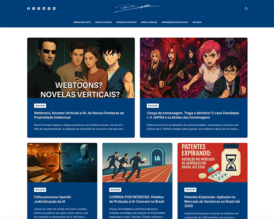
Task: Open Perícia Judicial navigation item
Action: coord(149,22)
